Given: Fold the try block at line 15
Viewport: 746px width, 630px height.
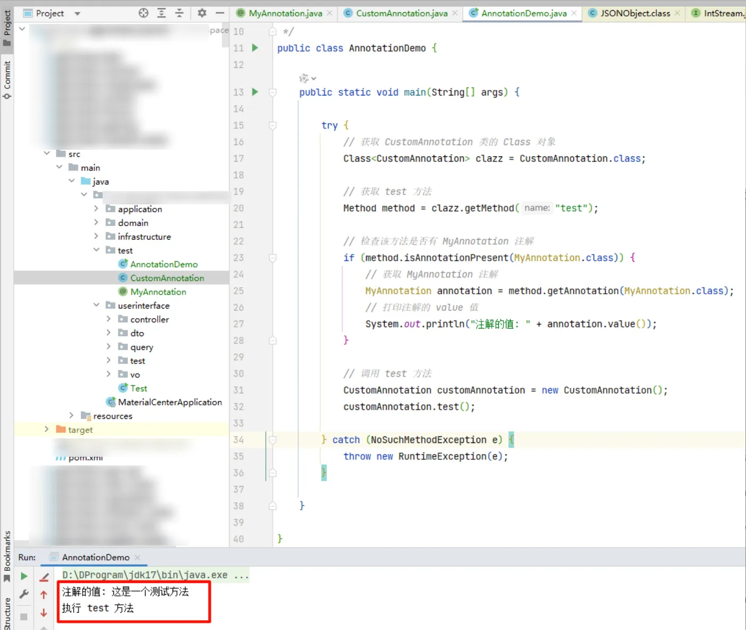Looking at the screenshot, I should 272,125.
